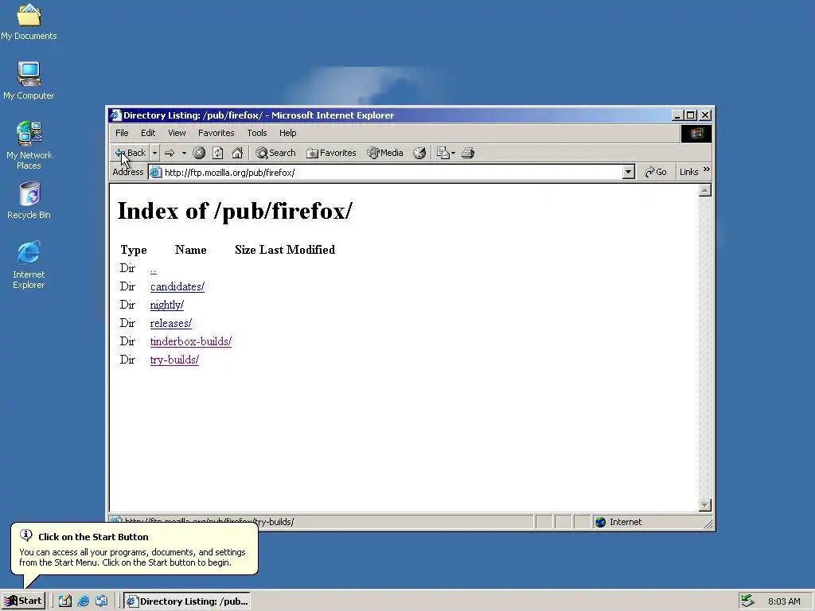Image resolution: width=815 pixels, height=611 pixels.
Task: Click the Print icon in toolbar
Action: click(x=468, y=153)
